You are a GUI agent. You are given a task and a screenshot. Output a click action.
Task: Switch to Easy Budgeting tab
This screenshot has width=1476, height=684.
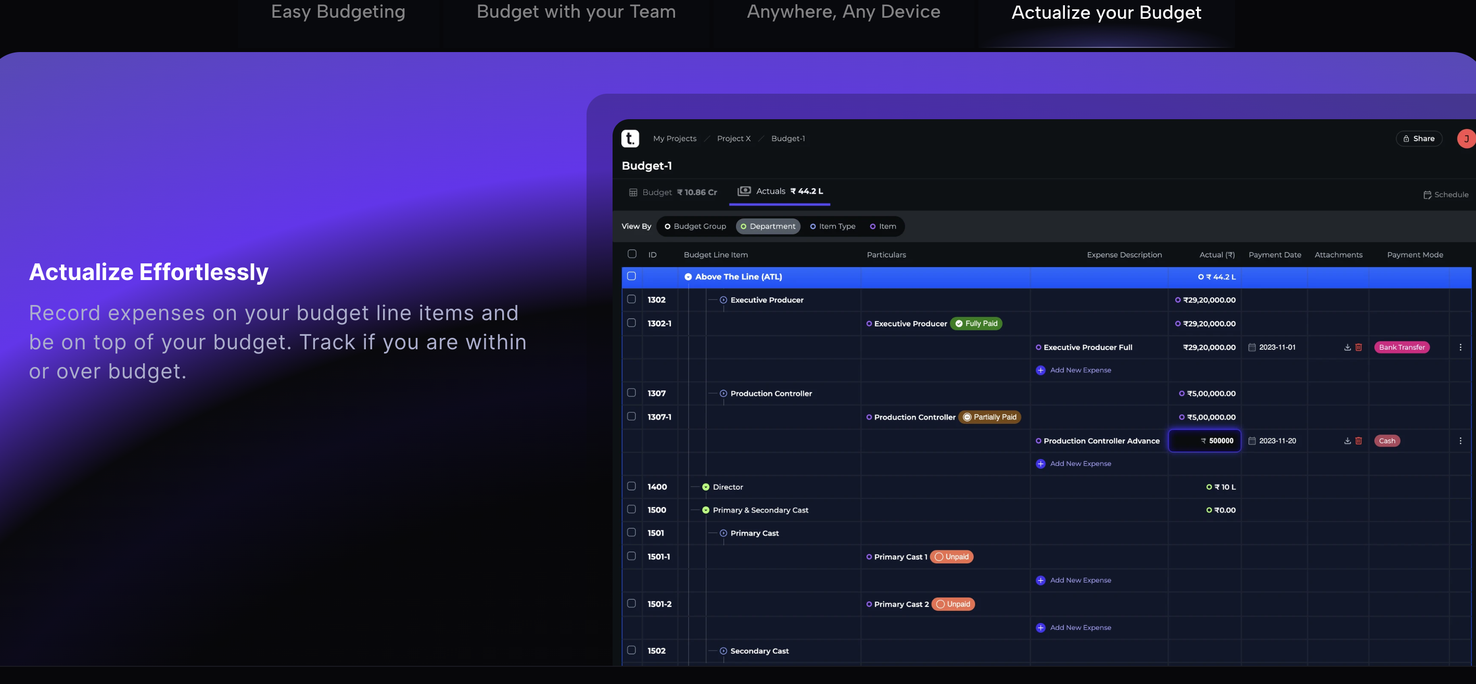[338, 11]
